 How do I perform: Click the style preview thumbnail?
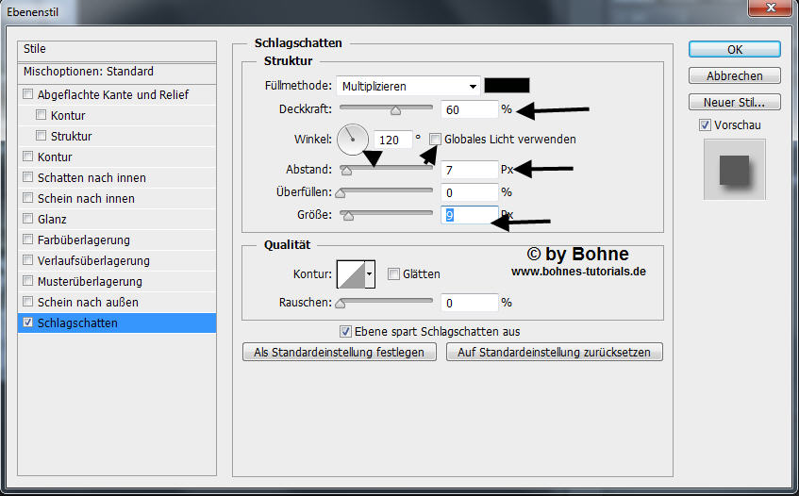click(734, 170)
